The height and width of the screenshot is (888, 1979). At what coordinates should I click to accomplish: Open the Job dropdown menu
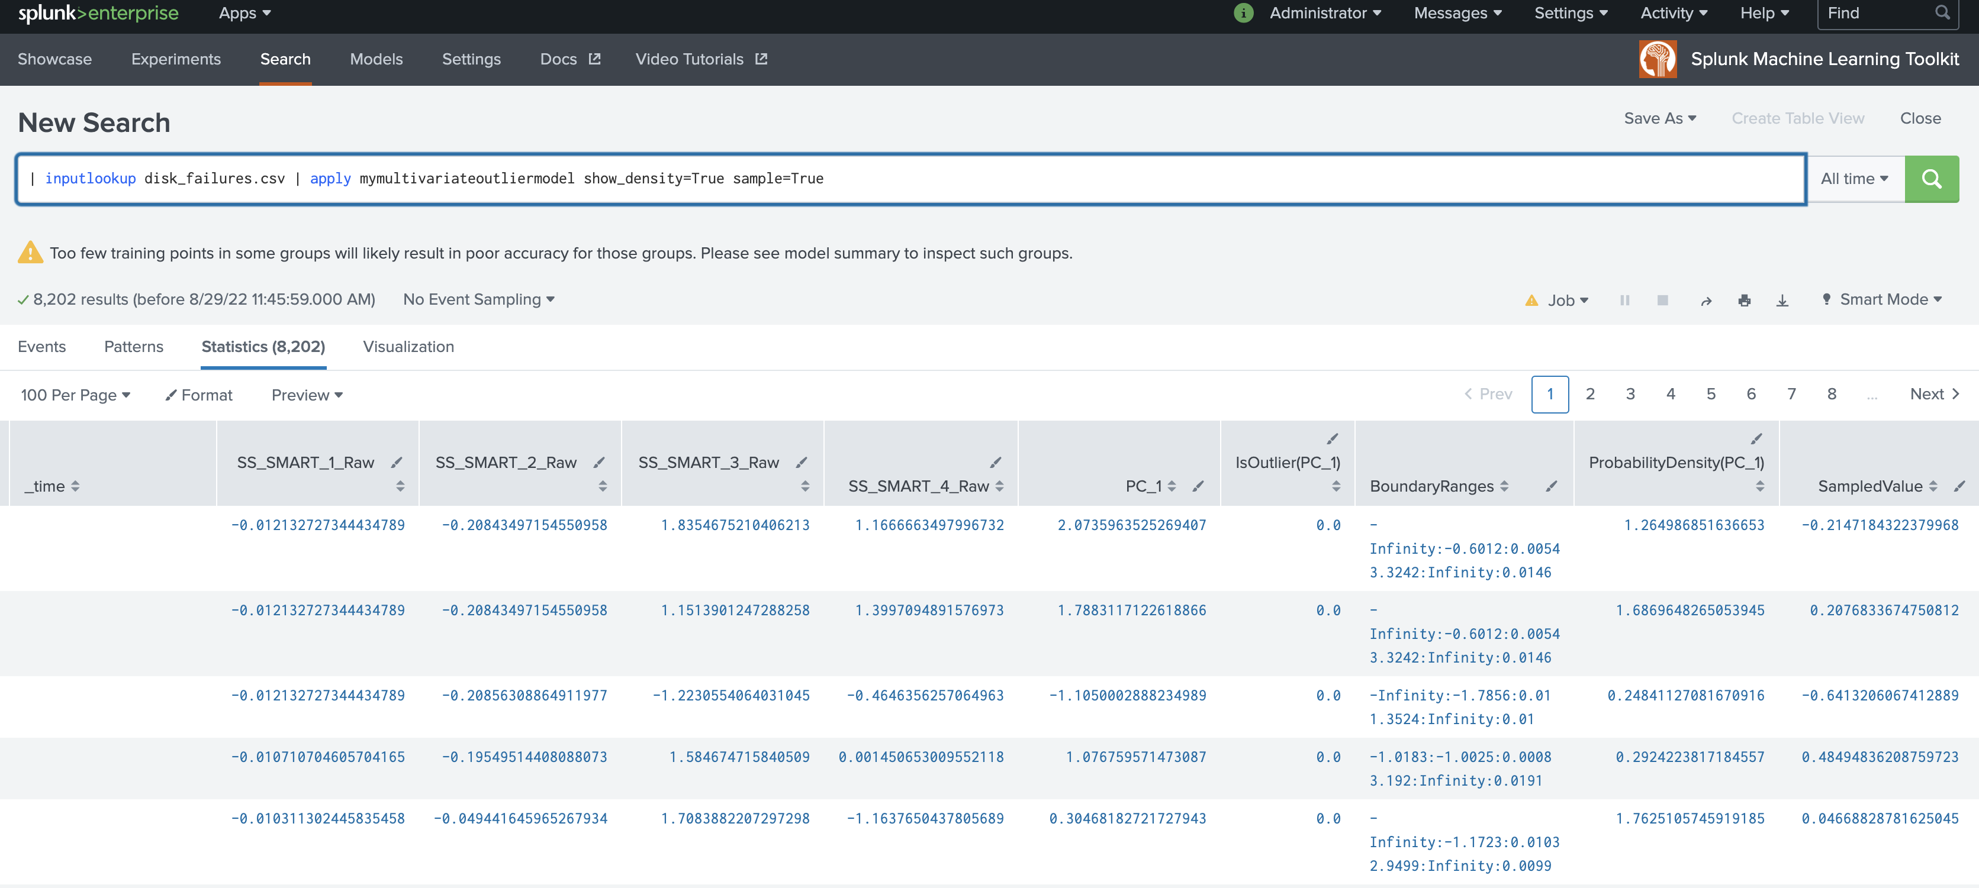tap(1568, 300)
